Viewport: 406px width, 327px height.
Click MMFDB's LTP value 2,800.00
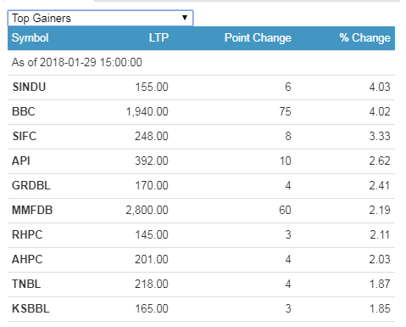point(147,210)
